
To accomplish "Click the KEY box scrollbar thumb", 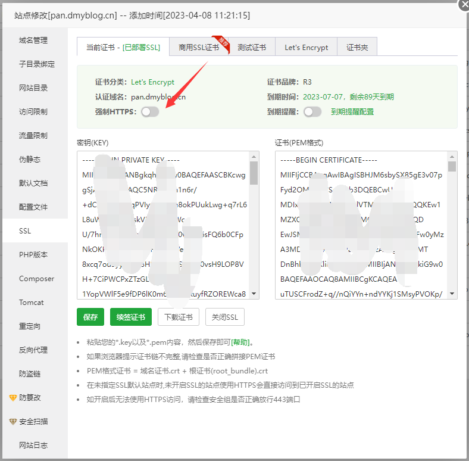I will [x=254, y=173].
